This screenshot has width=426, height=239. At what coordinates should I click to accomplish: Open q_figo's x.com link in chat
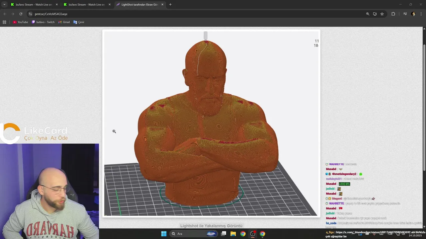click(373, 232)
